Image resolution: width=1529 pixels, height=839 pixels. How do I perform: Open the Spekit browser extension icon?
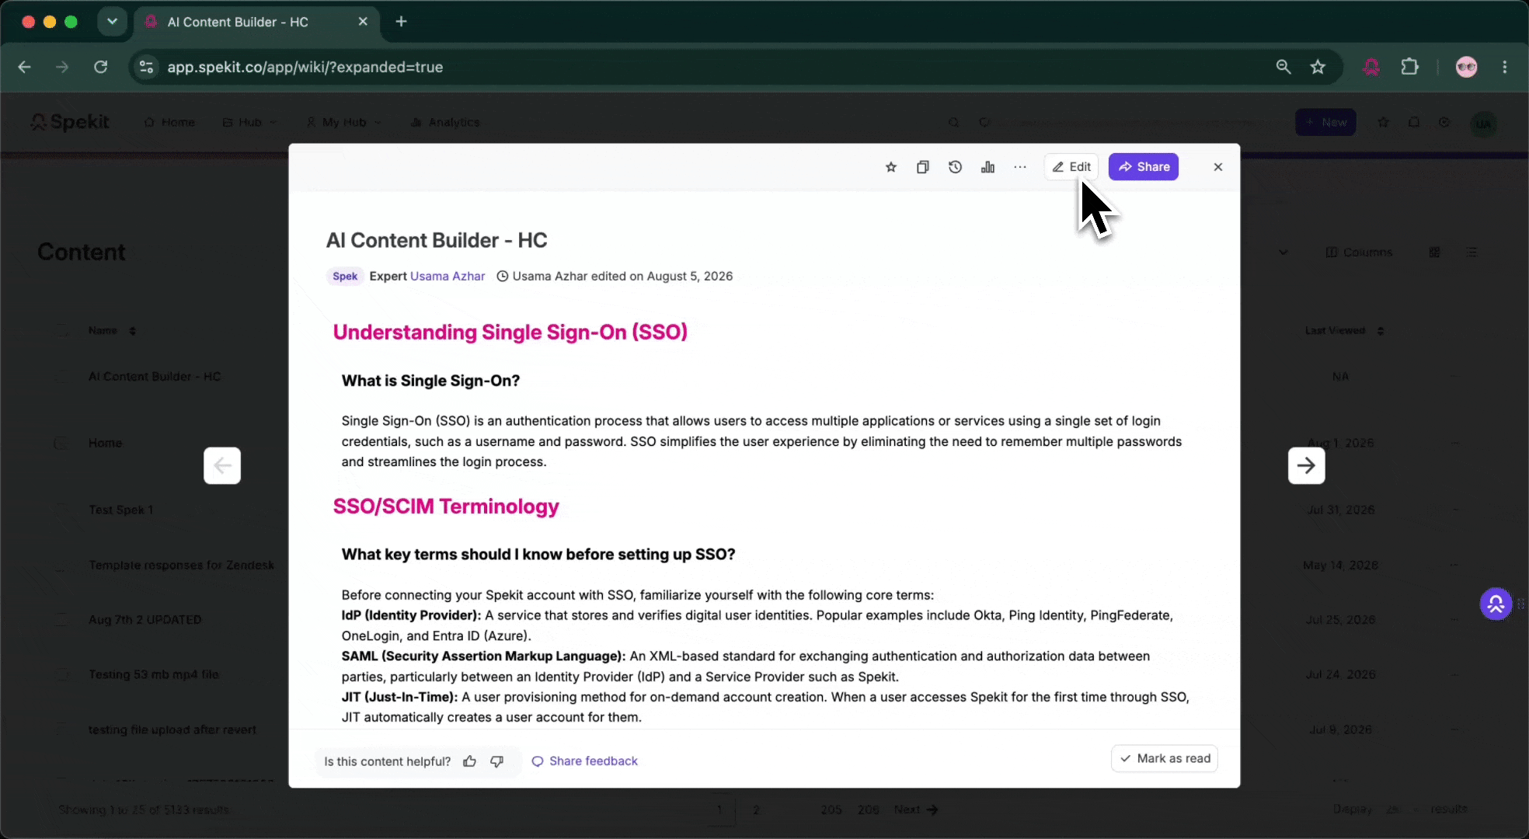(1371, 67)
